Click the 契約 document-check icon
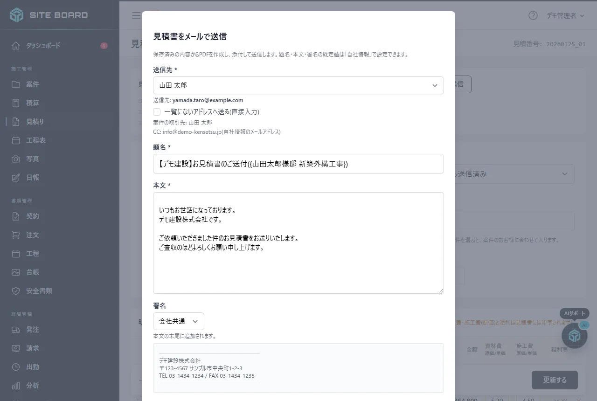Image resolution: width=597 pixels, height=401 pixels. 16,216
